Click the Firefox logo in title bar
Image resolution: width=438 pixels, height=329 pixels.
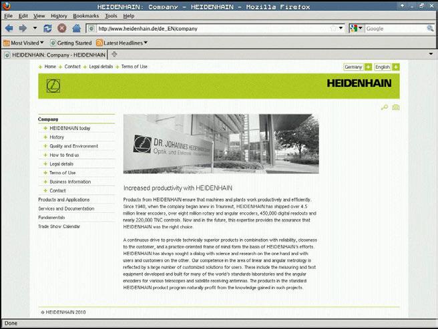[6, 5]
